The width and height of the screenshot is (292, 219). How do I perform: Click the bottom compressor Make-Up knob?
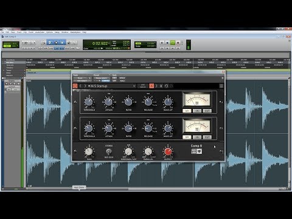[168, 128]
